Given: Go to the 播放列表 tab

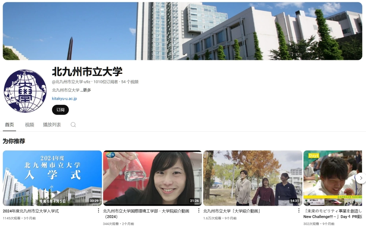Looking at the screenshot, I should [x=52, y=125].
